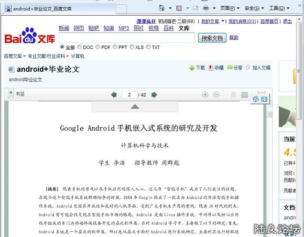This screenshot has height=237, width=304.
Task: Open the 我的文库 link
Action: [210, 21]
